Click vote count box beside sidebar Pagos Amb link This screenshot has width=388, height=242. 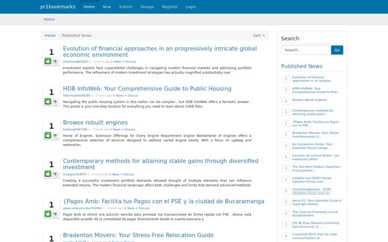pyautogui.click(x=286, y=123)
